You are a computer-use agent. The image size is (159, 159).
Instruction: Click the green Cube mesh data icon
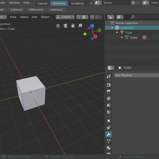coord(127,37)
